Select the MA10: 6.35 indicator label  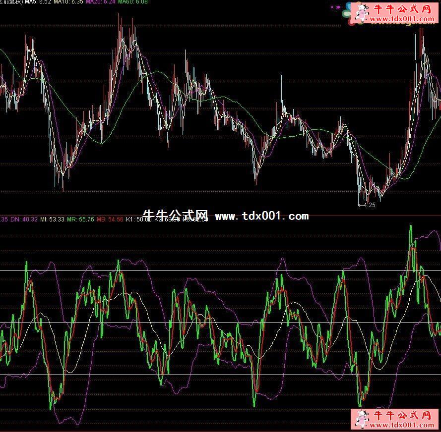(x=68, y=2)
